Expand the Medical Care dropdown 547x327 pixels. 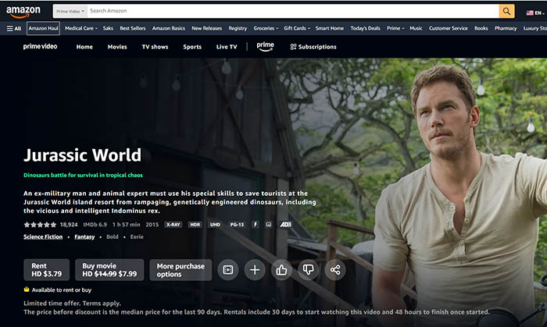(81, 29)
